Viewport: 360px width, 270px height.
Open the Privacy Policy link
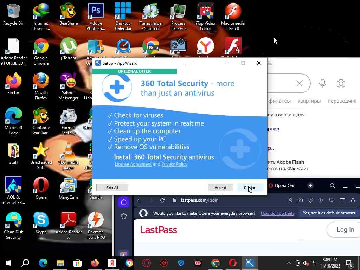click(x=174, y=164)
